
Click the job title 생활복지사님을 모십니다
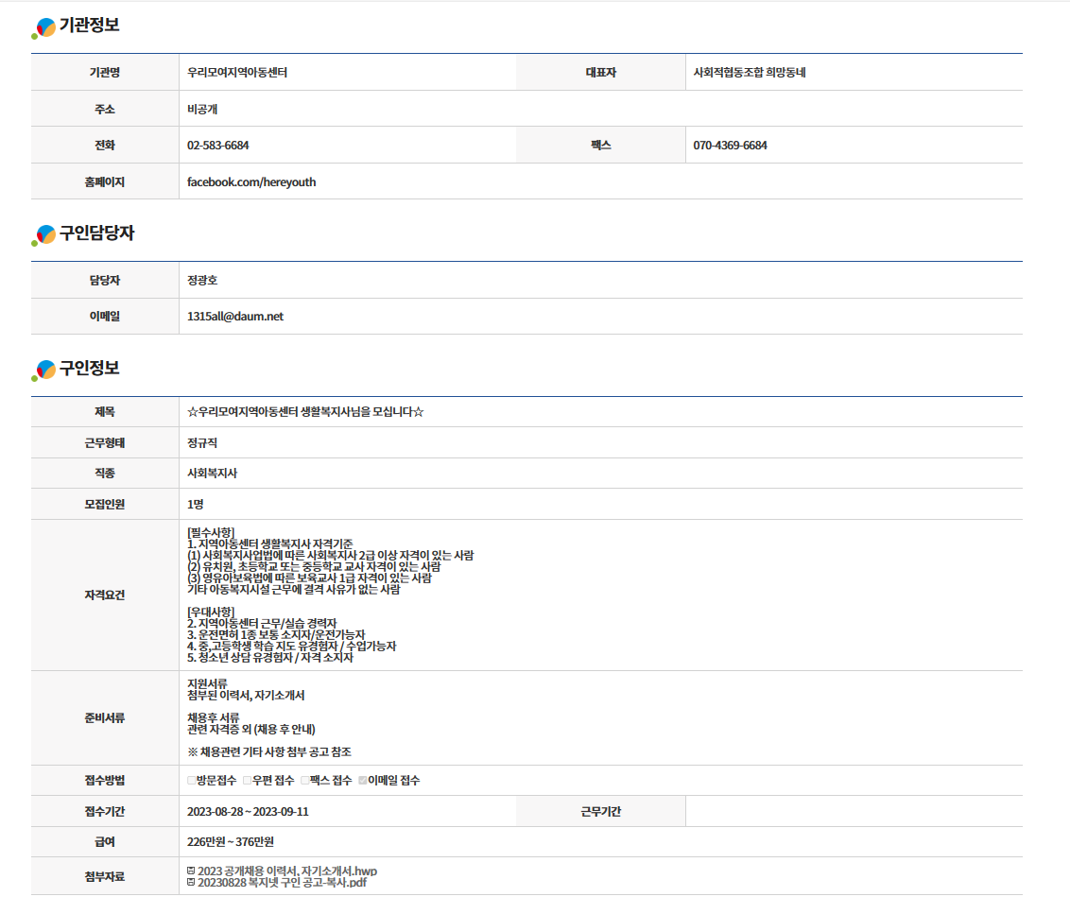305,412
